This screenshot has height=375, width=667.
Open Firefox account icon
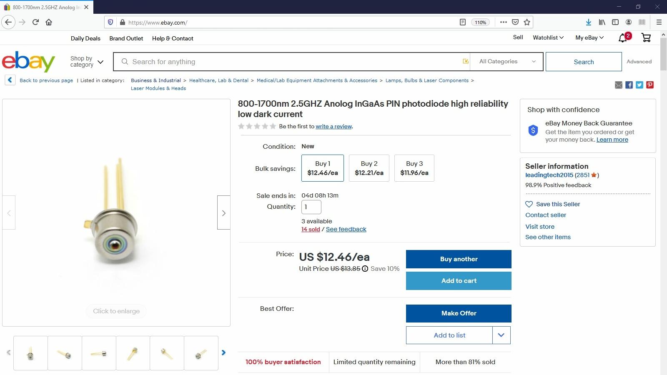point(629,22)
